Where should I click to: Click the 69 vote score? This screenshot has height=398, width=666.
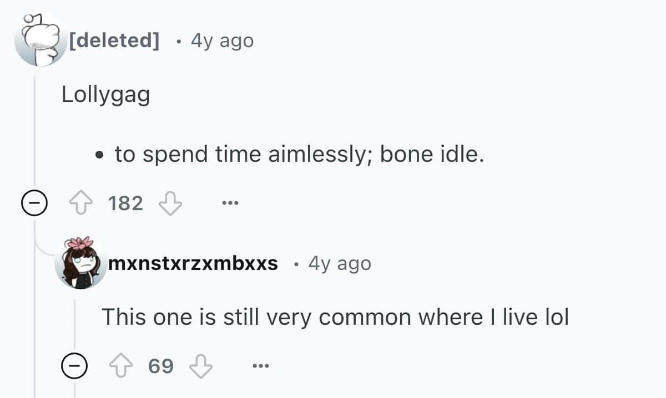pyautogui.click(x=161, y=366)
